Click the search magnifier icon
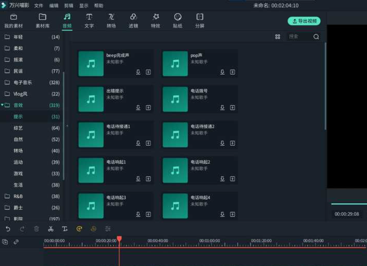Viewport: 367px width, 266px height. point(316,37)
